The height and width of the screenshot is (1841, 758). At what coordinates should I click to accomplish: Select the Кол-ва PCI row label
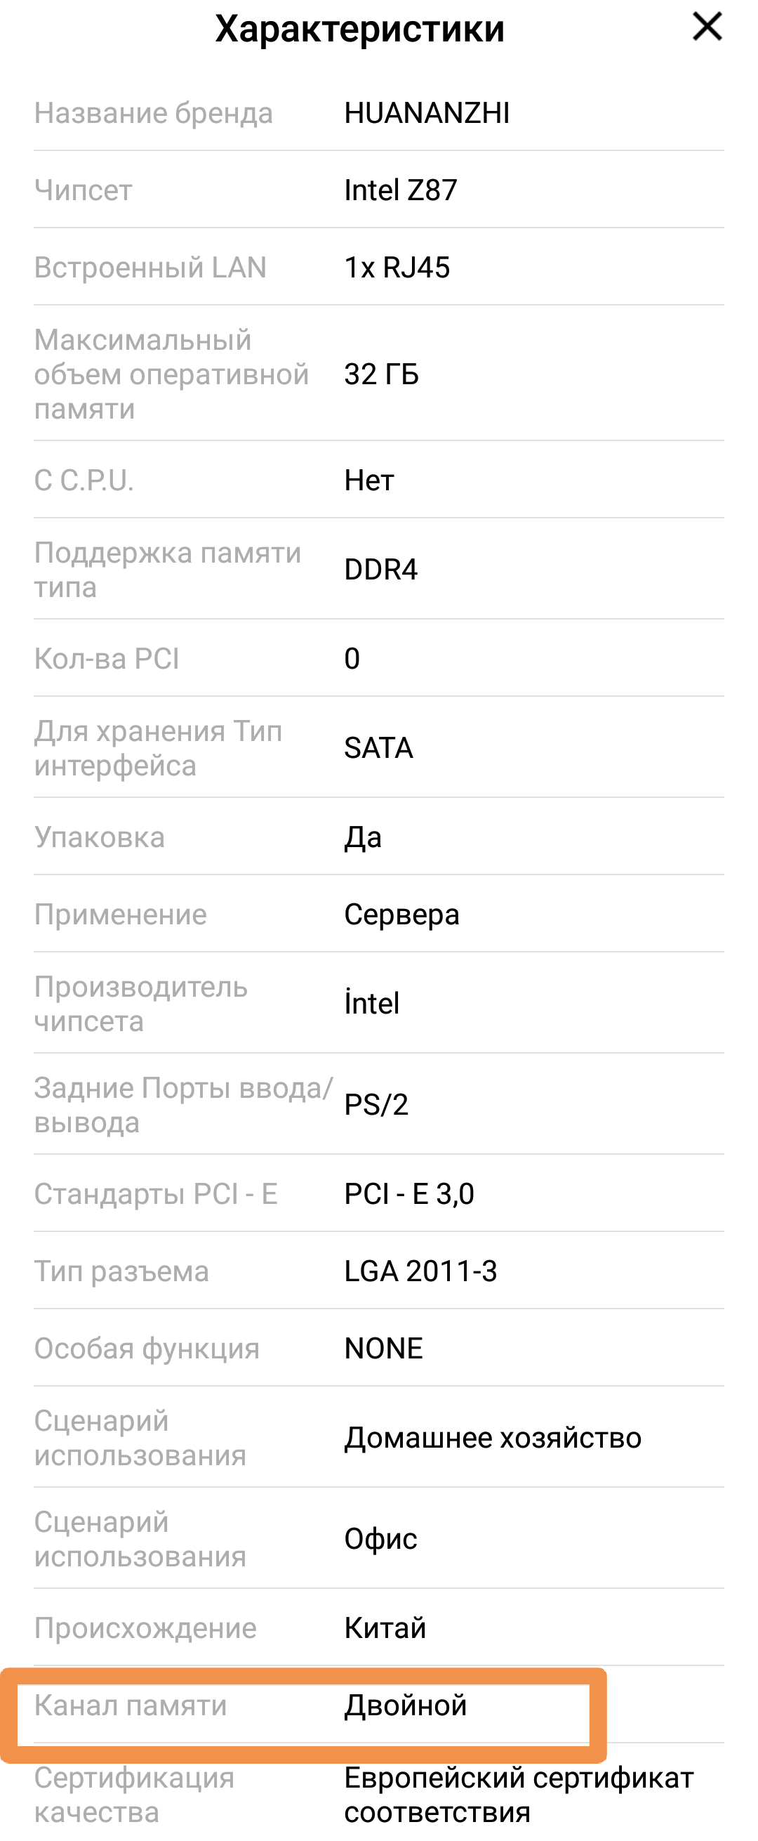[x=107, y=658]
